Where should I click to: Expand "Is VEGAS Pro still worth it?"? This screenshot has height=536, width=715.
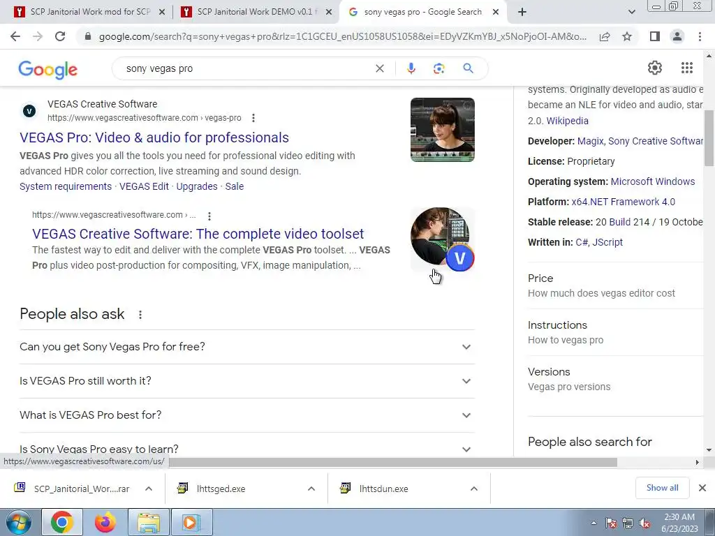pyautogui.click(x=246, y=381)
